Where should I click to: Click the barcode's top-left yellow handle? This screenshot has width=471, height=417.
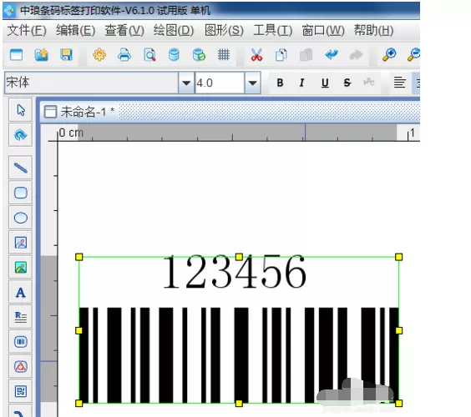pos(79,257)
